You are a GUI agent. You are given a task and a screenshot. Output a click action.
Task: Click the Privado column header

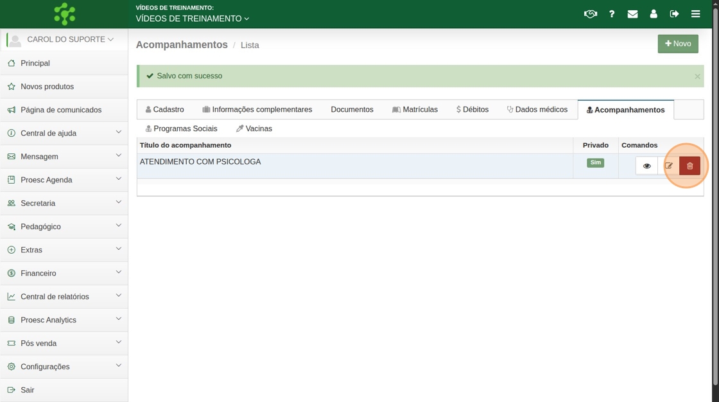[x=595, y=145]
